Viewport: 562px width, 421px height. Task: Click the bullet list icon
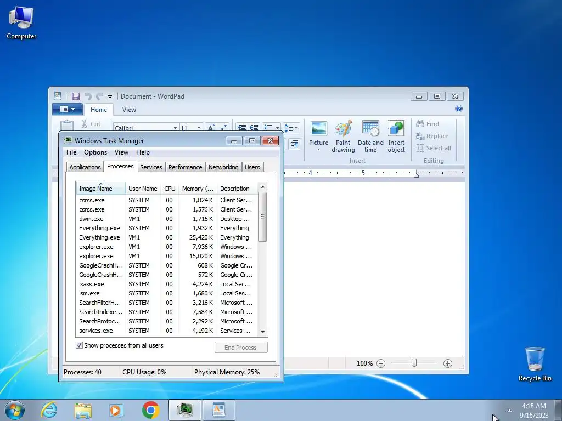tap(268, 127)
